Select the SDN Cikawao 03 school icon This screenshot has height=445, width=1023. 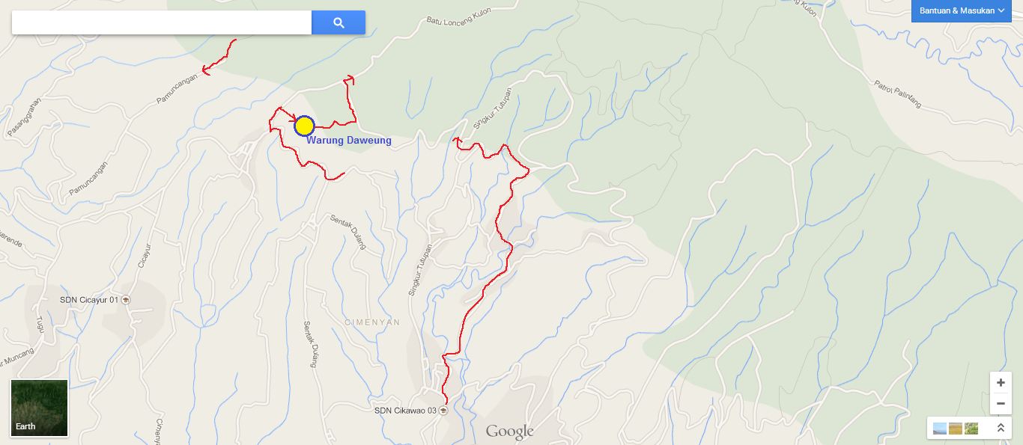pyautogui.click(x=443, y=411)
